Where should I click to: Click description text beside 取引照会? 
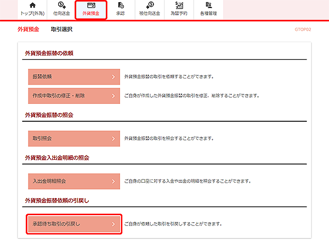(169, 139)
